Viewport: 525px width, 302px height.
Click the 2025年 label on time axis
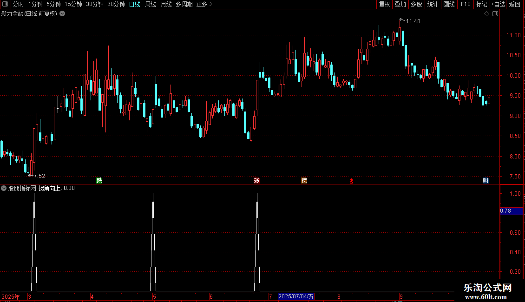[11, 296]
